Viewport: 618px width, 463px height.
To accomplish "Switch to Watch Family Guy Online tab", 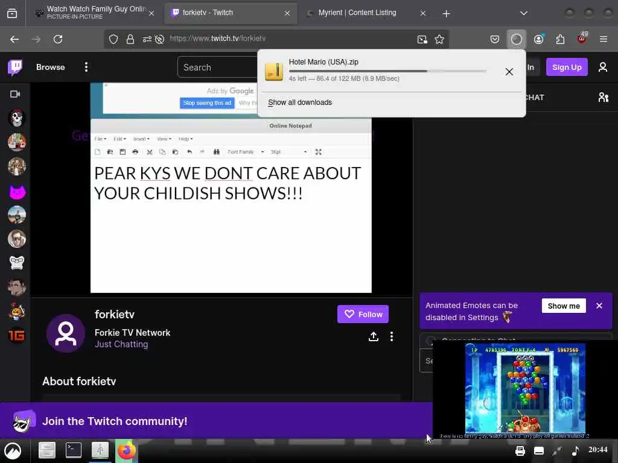I will 94,13.
